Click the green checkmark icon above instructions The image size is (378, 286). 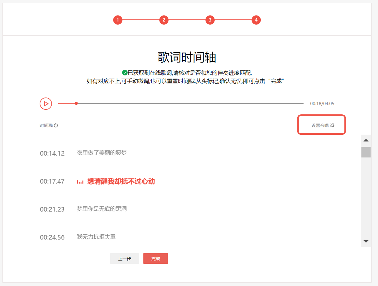(124, 73)
